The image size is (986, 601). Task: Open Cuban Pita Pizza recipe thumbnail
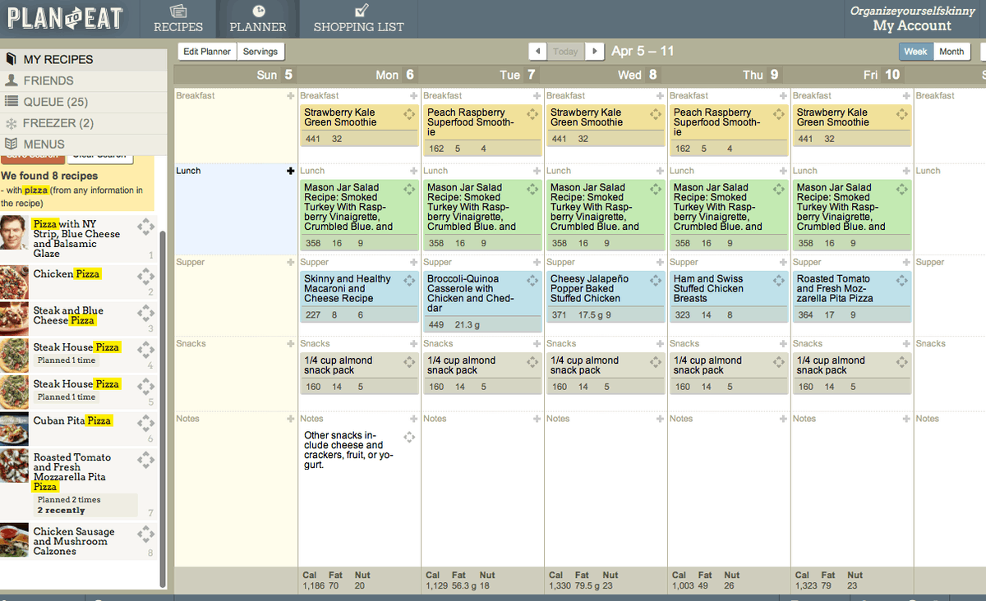[x=14, y=429]
